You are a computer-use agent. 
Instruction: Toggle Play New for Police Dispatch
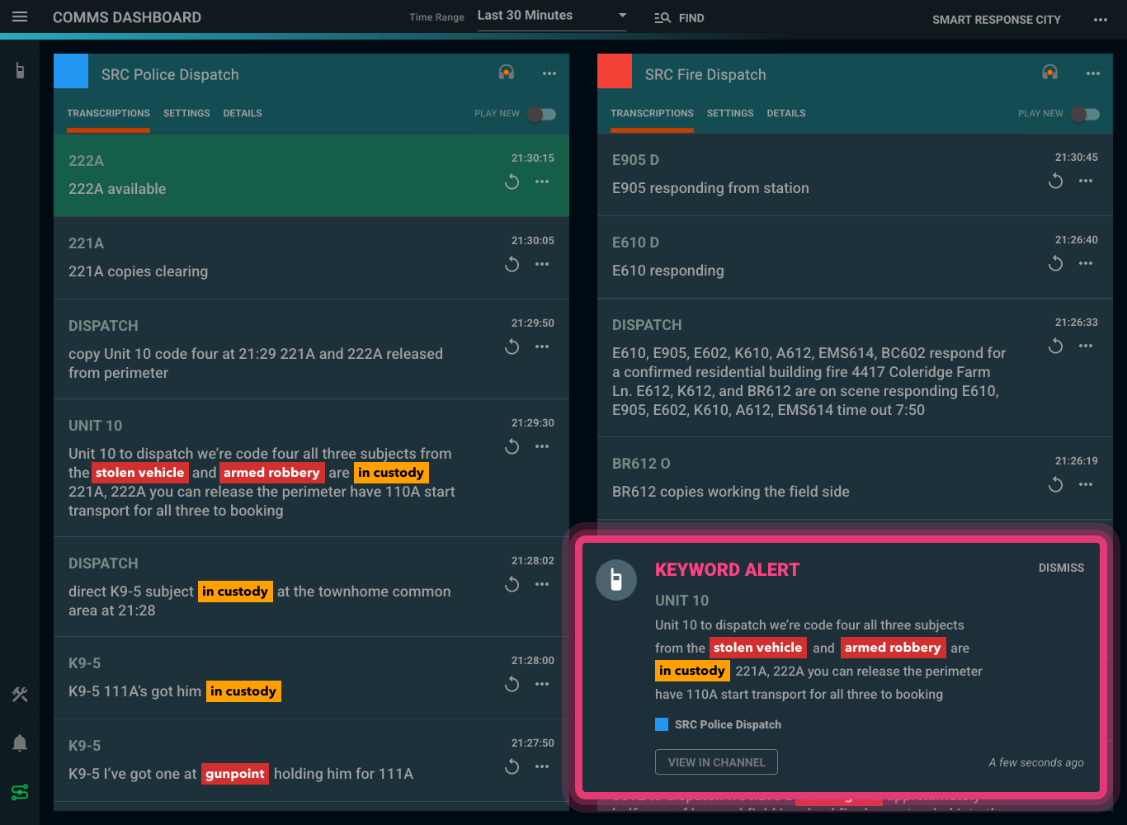coord(542,114)
